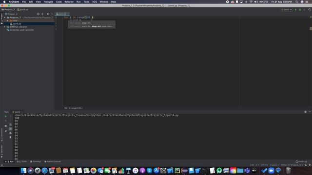Open Zoom app in the dock
The width and height of the screenshot is (312, 175).
[x=271, y=171]
